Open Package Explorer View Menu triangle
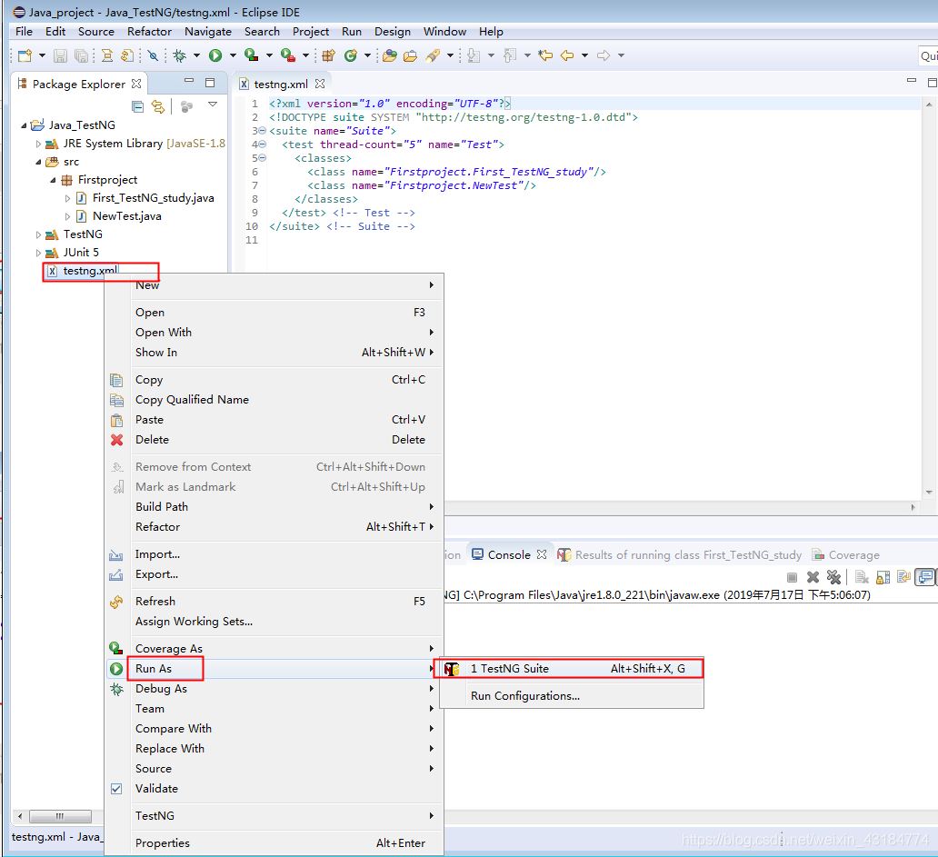Viewport: 938px width, 857px height. tap(213, 105)
